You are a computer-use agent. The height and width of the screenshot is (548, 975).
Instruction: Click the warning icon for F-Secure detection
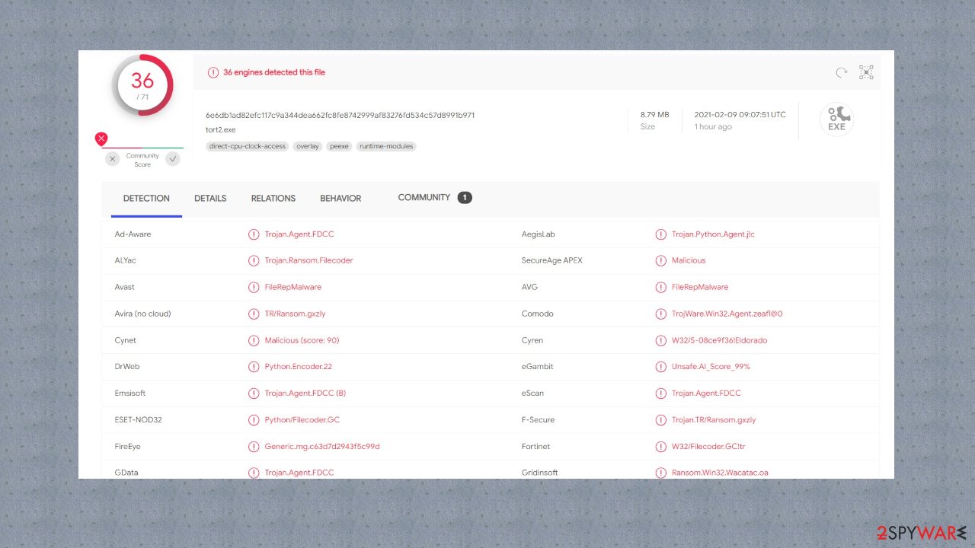click(x=660, y=420)
